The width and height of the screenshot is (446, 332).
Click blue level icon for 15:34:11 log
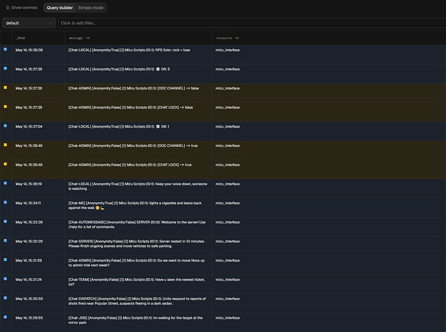tap(5, 202)
